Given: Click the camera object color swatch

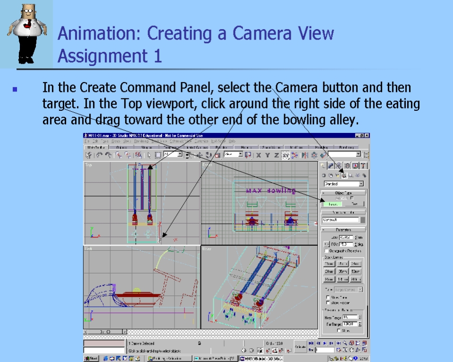Looking at the screenshot, I should coord(363,220).
